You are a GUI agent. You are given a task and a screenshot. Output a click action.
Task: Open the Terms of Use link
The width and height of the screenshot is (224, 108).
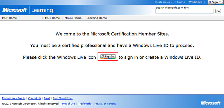[67, 104]
